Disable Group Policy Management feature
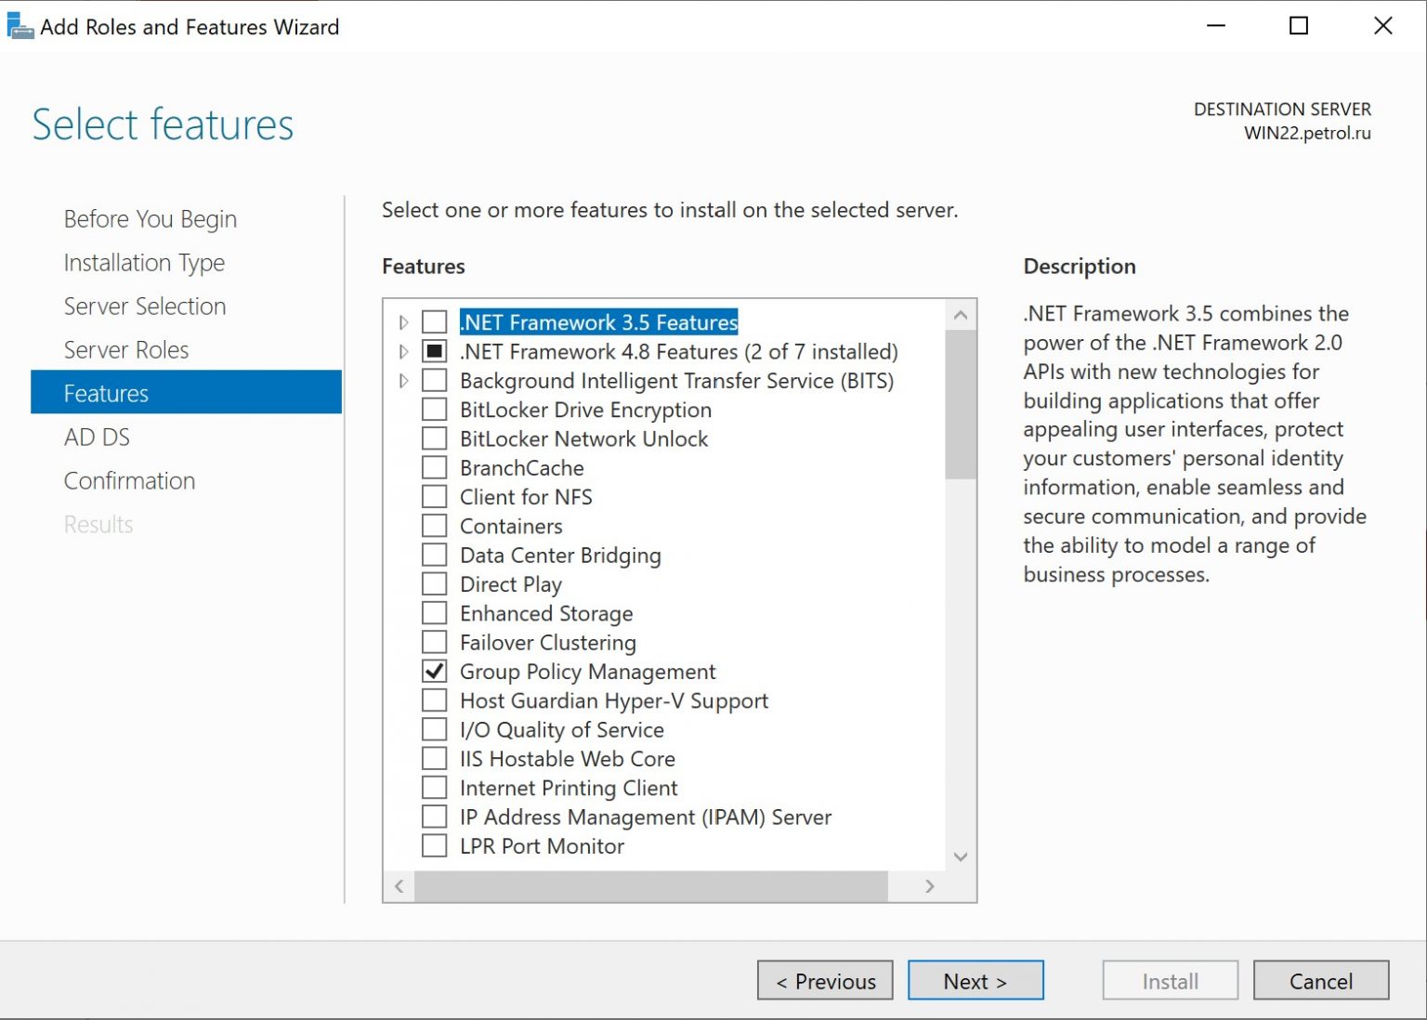Image resolution: width=1427 pixels, height=1020 pixels. click(x=433, y=671)
